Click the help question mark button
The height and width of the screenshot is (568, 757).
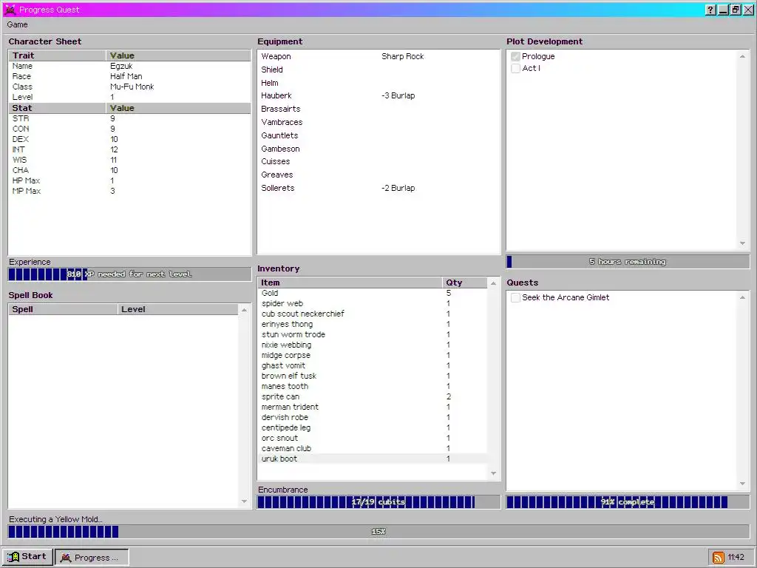point(710,10)
